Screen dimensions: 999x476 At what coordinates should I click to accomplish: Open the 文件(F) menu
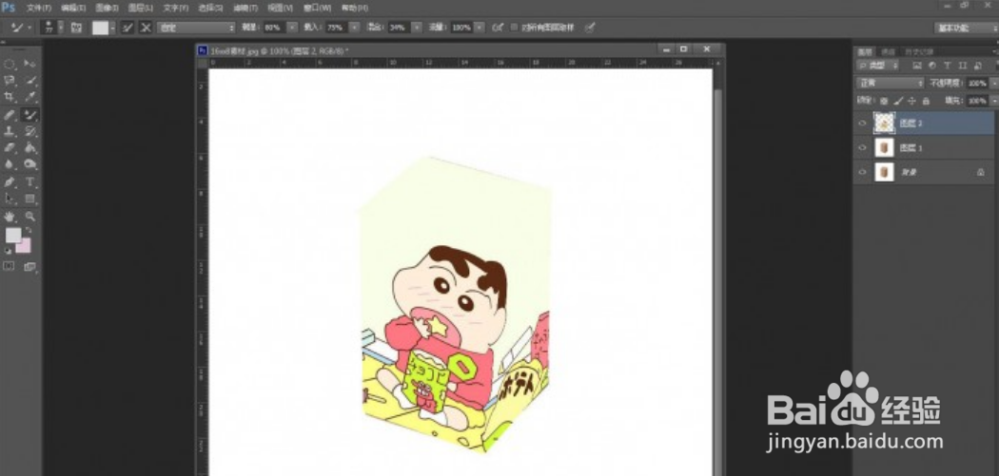coord(39,8)
